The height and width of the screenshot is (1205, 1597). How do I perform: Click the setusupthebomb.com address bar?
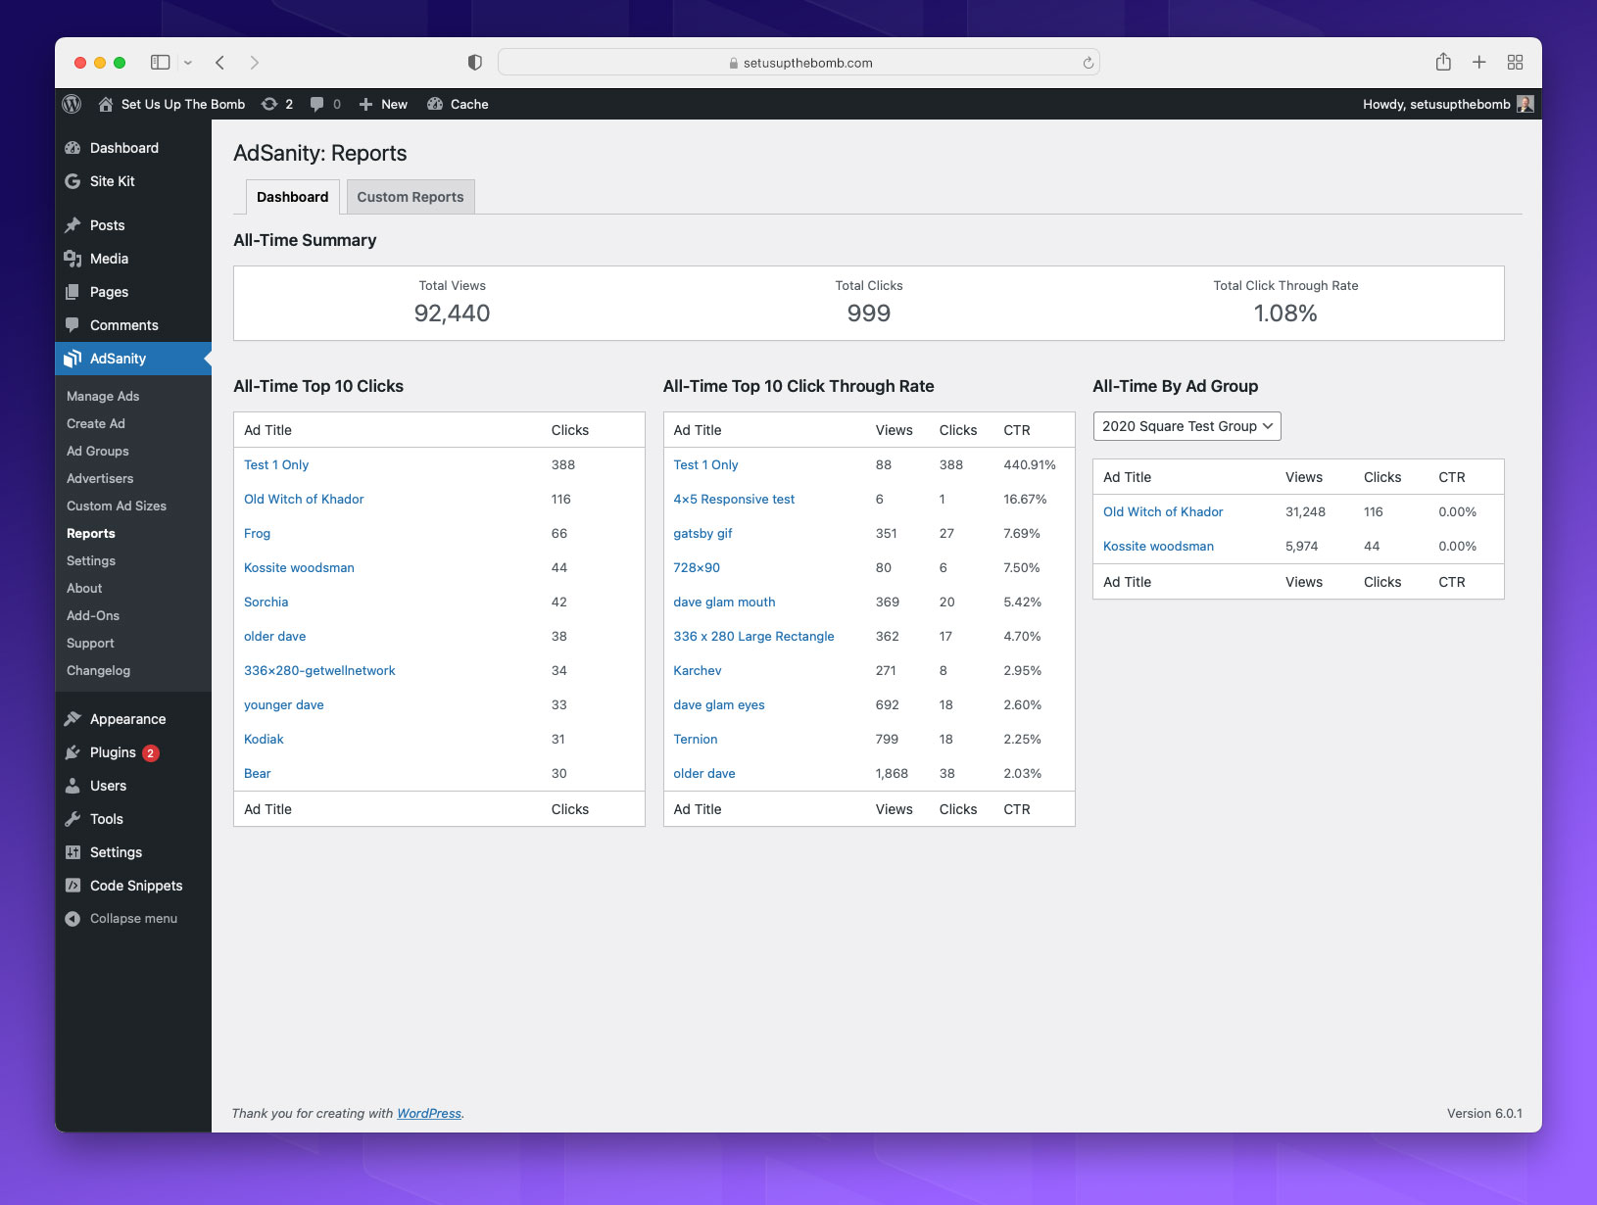pyautogui.click(x=799, y=62)
